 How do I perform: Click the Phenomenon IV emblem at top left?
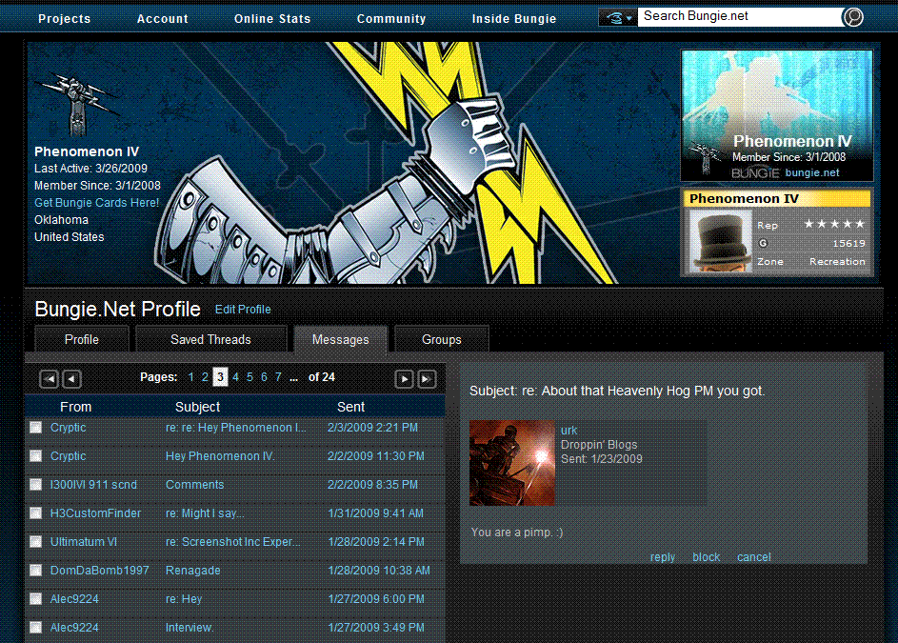pyautogui.click(x=69, y=101)
